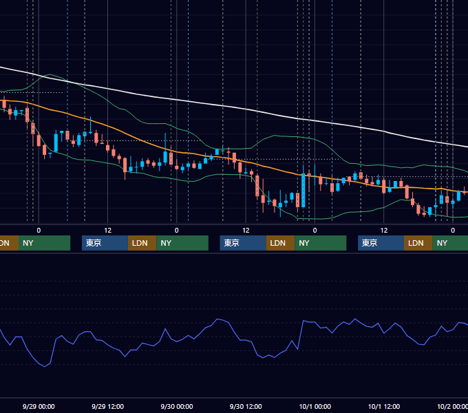This screenshot has height=413, width=468.
Task: Click the tall blue candle before 10/1 00:00
Action: [x=304, y=191]
